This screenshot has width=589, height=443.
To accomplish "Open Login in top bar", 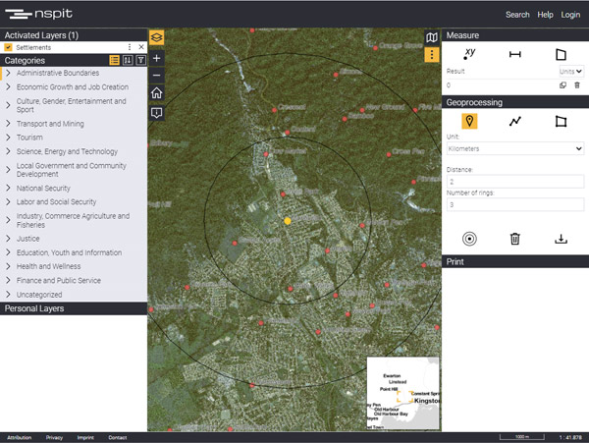I will click(570, 15).
